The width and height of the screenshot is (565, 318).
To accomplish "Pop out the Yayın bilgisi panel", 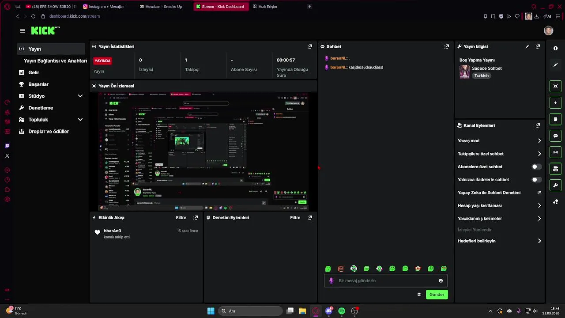I will (x=538, y=46).
